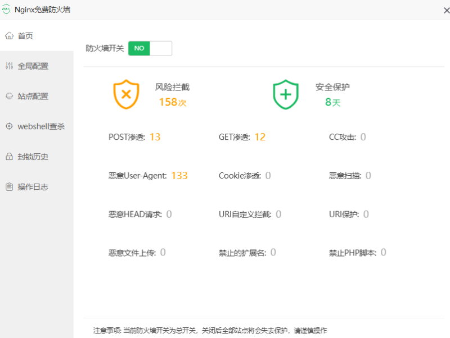This screenshot has width=450, height=338.
Task: Click the 恶意扫描 count value
Action: point(368,176)
